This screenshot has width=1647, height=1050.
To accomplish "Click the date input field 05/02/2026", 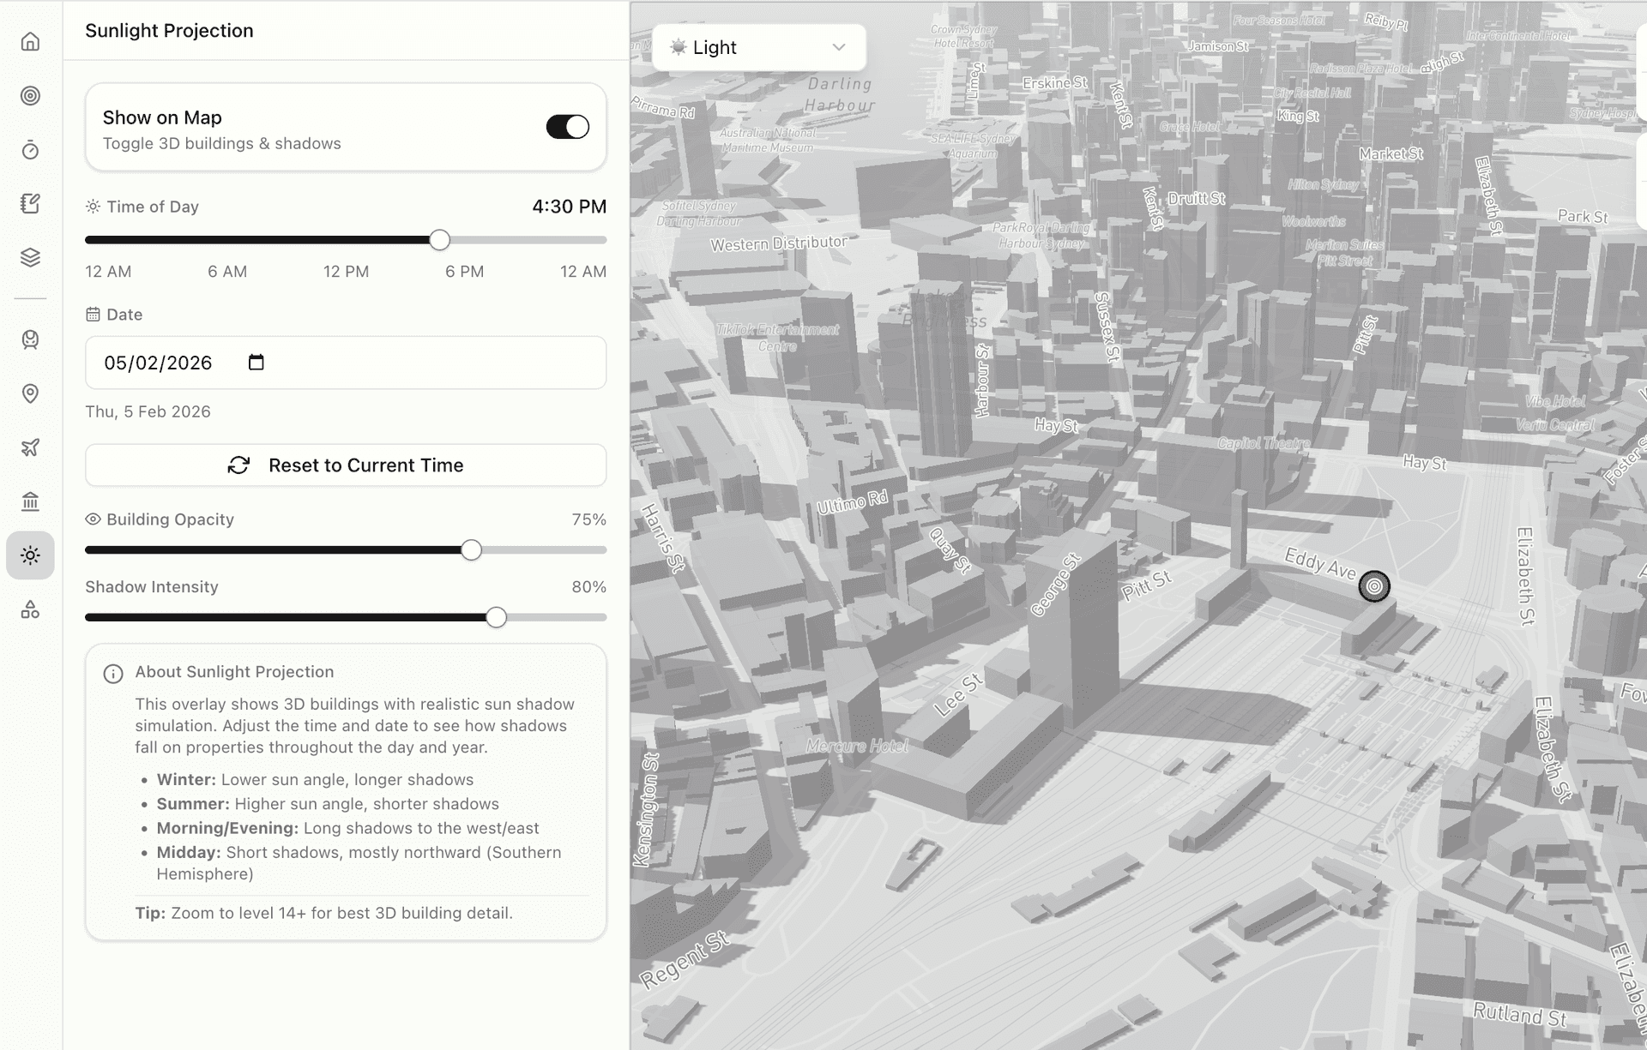I will pos(158,363).
